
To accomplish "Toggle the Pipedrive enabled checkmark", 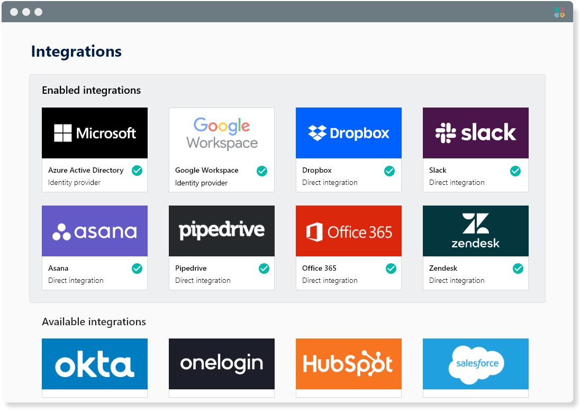I will [x=264, y=269].
